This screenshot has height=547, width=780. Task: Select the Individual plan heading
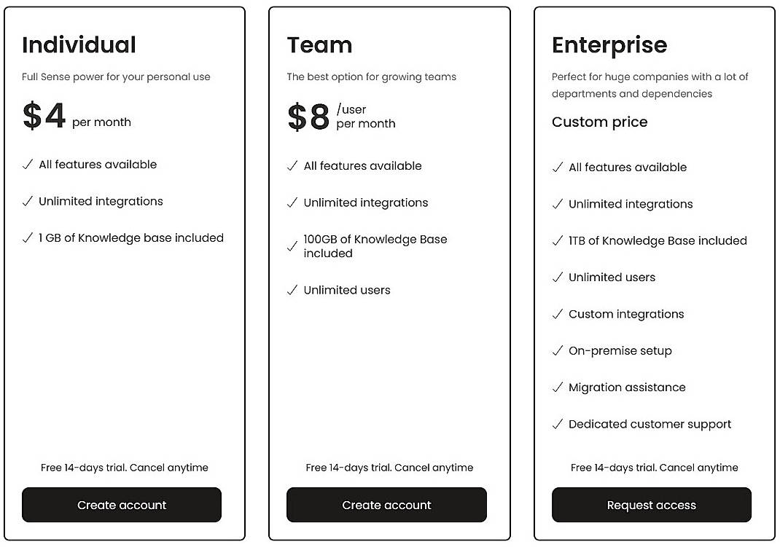pos(78,44)
